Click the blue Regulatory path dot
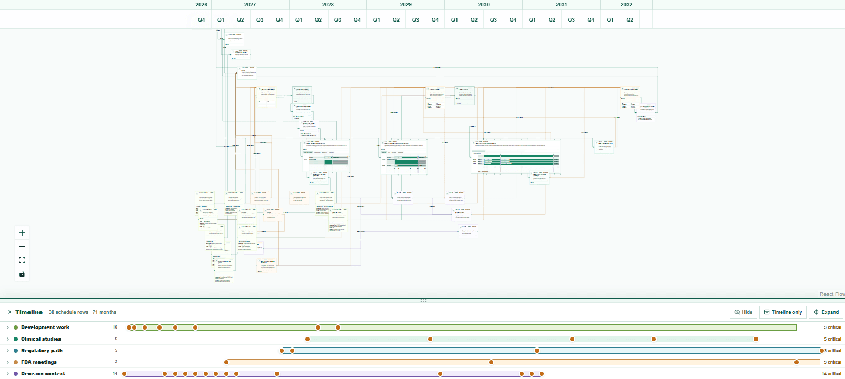The height and width of the screenshot is (379, 845). pos(16,351)
